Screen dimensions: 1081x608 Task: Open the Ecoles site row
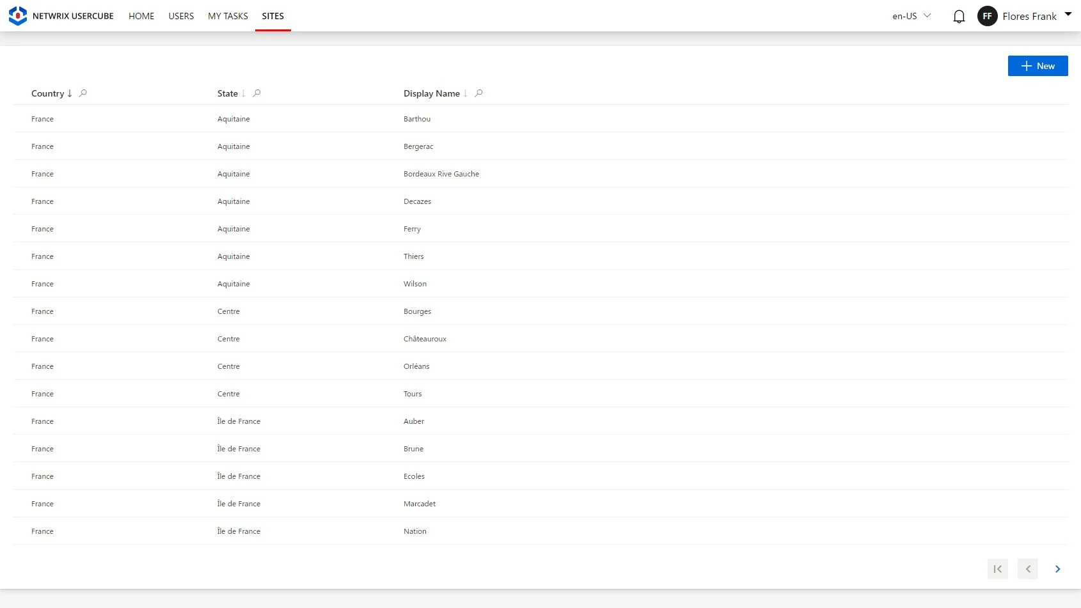point(540,476)
